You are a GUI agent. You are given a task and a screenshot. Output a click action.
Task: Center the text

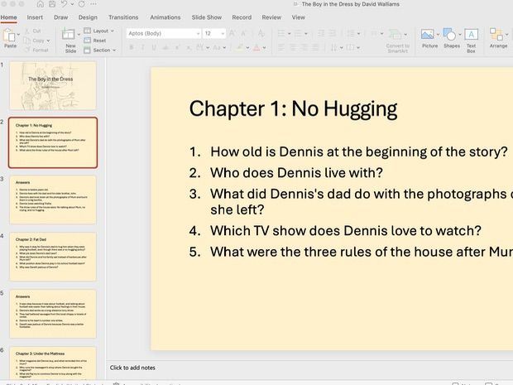tap(293, 48)
